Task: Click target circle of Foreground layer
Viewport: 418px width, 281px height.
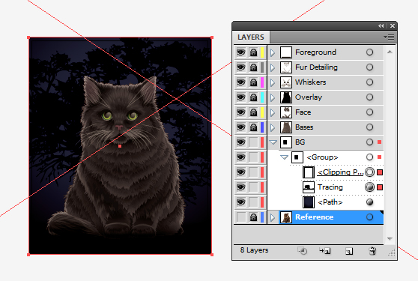Action: pos(369,52)
